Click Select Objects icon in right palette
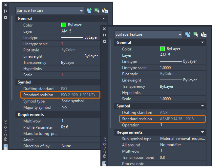214x168 pixels. point(196,34)
